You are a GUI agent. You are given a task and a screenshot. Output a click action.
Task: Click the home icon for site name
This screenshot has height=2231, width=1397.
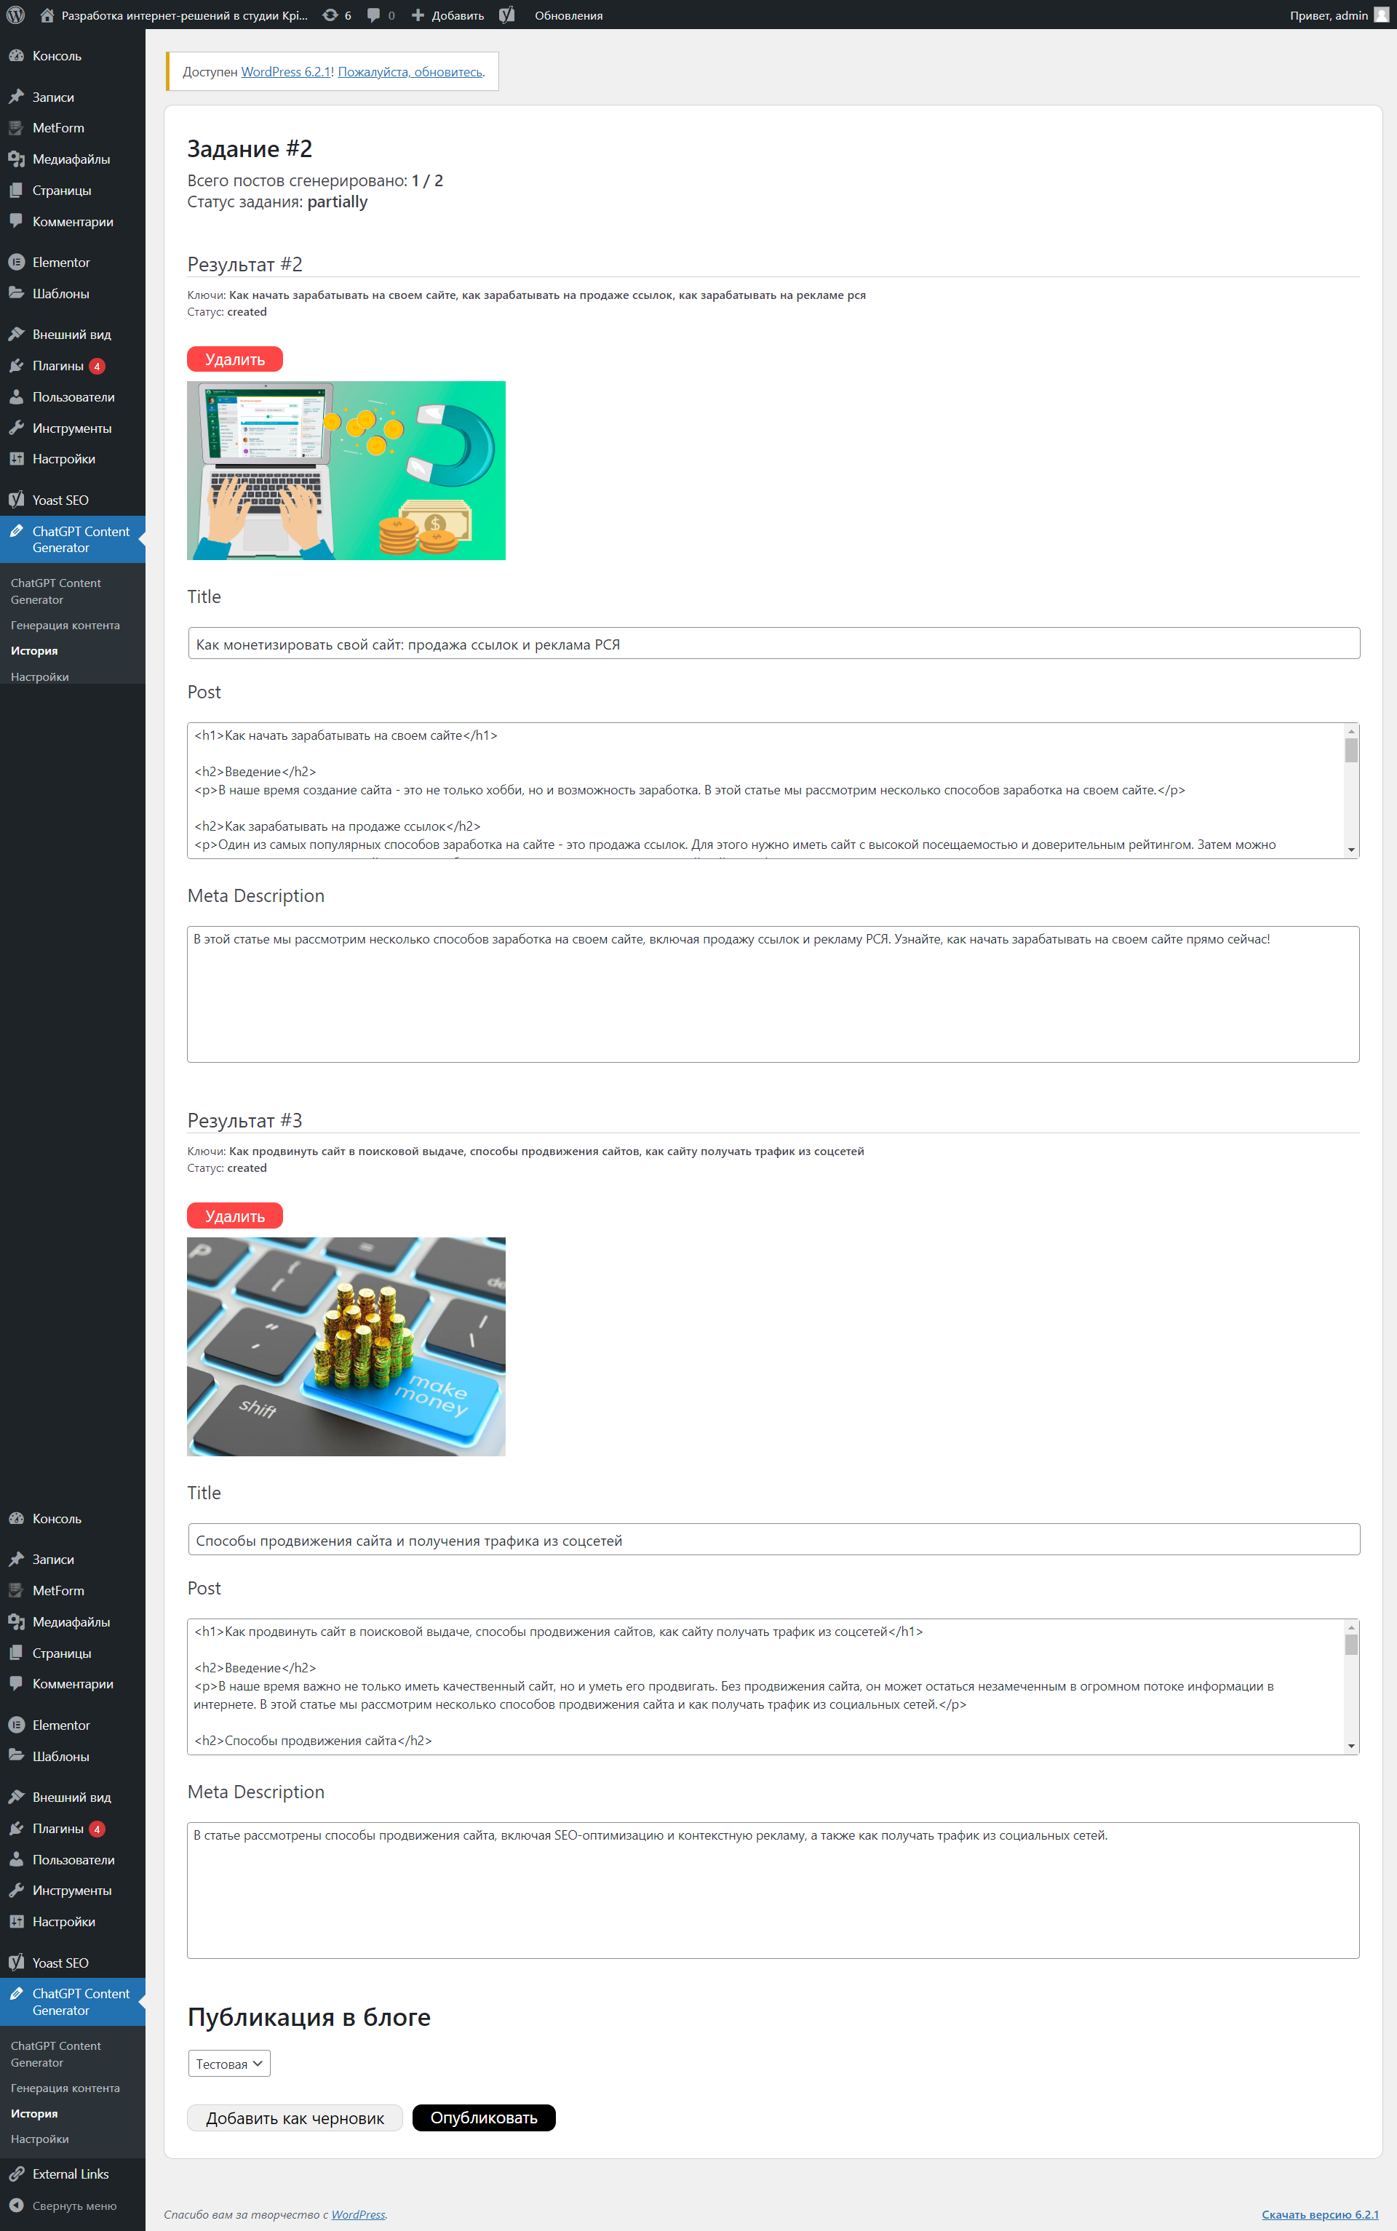click(x=47, y=15)
